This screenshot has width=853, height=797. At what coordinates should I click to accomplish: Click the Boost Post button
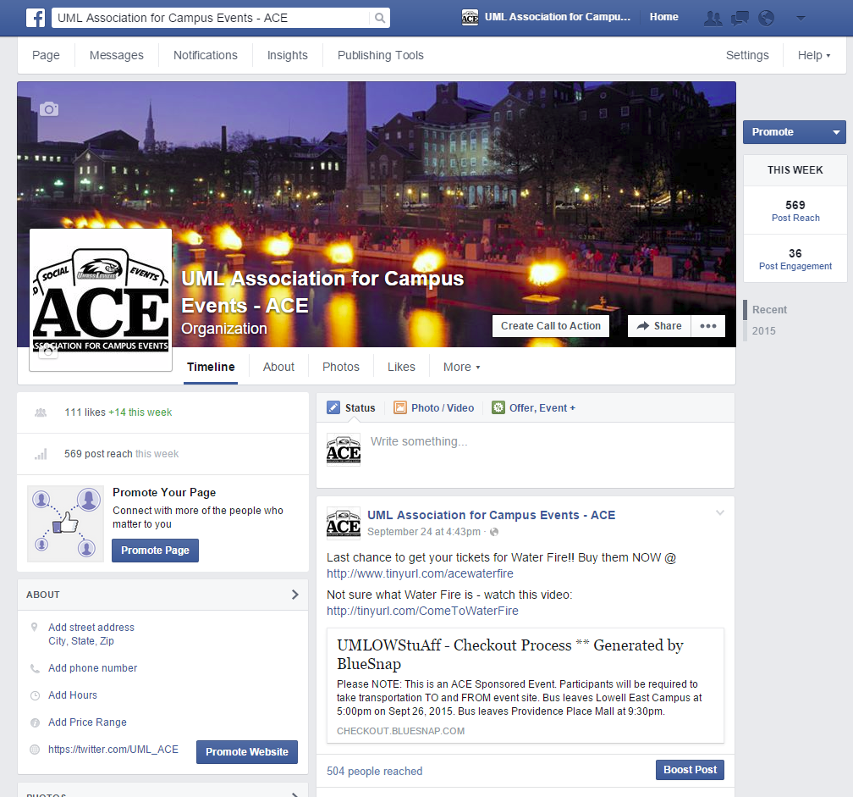[x=690, y=770]
